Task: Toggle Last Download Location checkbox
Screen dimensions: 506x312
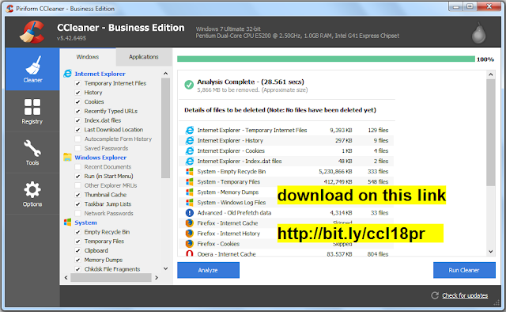Action: pos(77,130)
